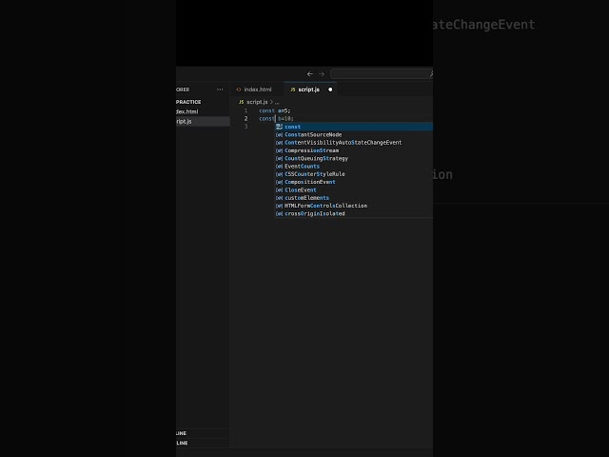
Task: Choose the CloseEvent suggestion
Action: [x=354, y=190]
